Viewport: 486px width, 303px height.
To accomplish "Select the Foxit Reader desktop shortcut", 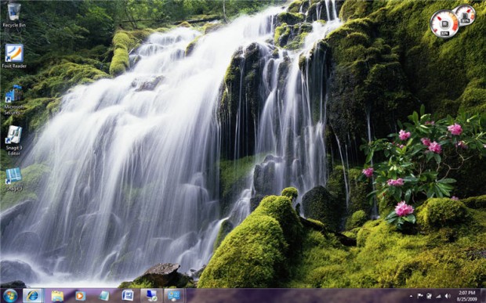I will pyautogui.click(x=14, y=56).
